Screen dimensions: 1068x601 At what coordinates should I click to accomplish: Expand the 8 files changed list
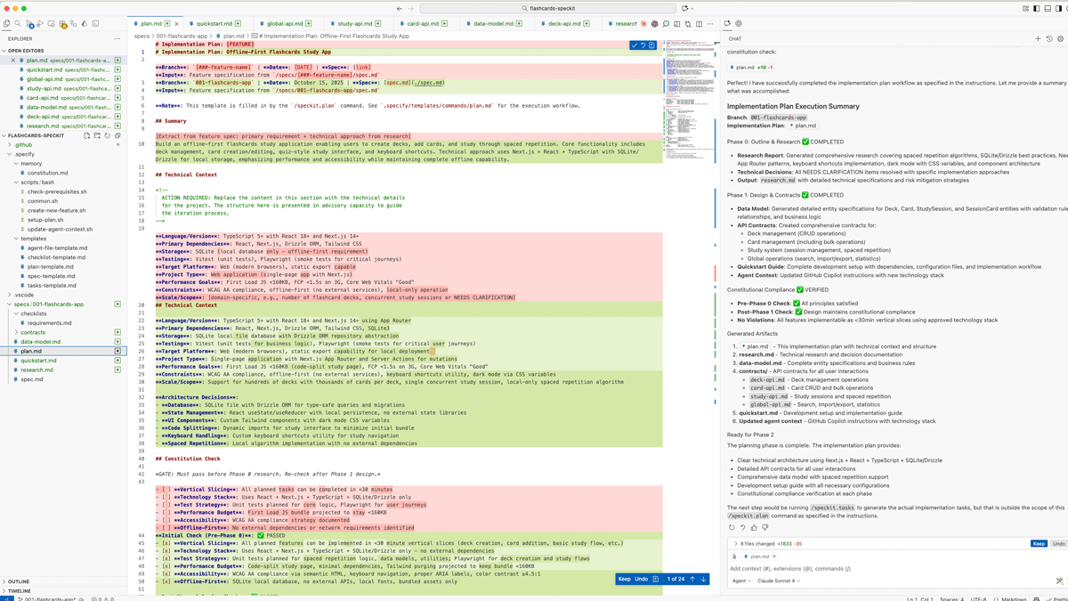(x=735, y=543)
